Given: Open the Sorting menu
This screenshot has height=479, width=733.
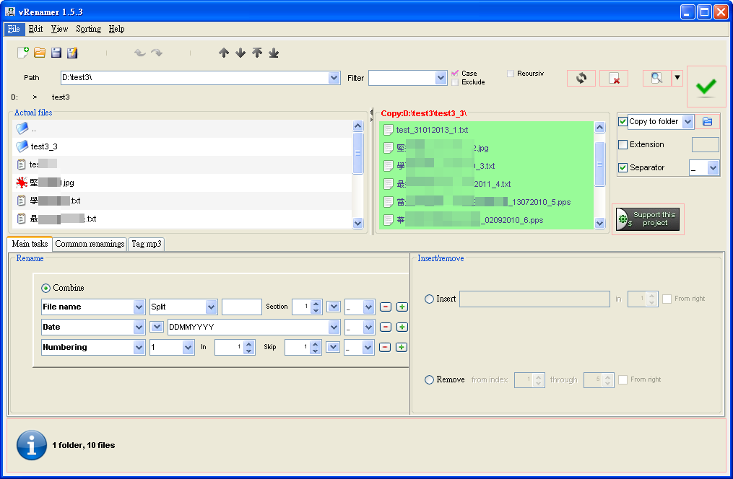Looking at the screenshot, I should [88, 29].
